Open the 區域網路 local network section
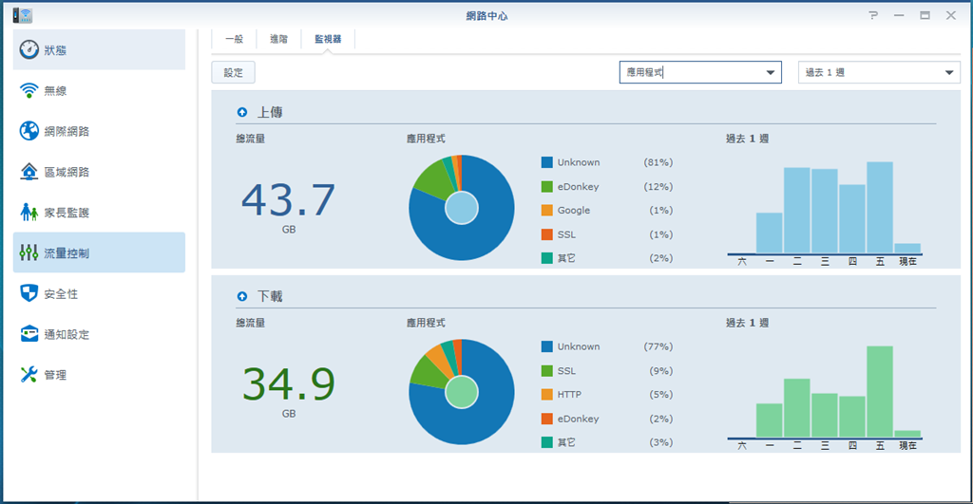Image resolution: width=973 pixels, height=504 pixels. (x=99, y=172)
